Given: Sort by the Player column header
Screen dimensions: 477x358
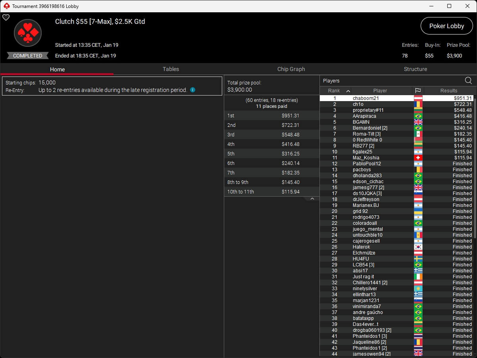Looking at the screenshot, I should coord(380,91).
